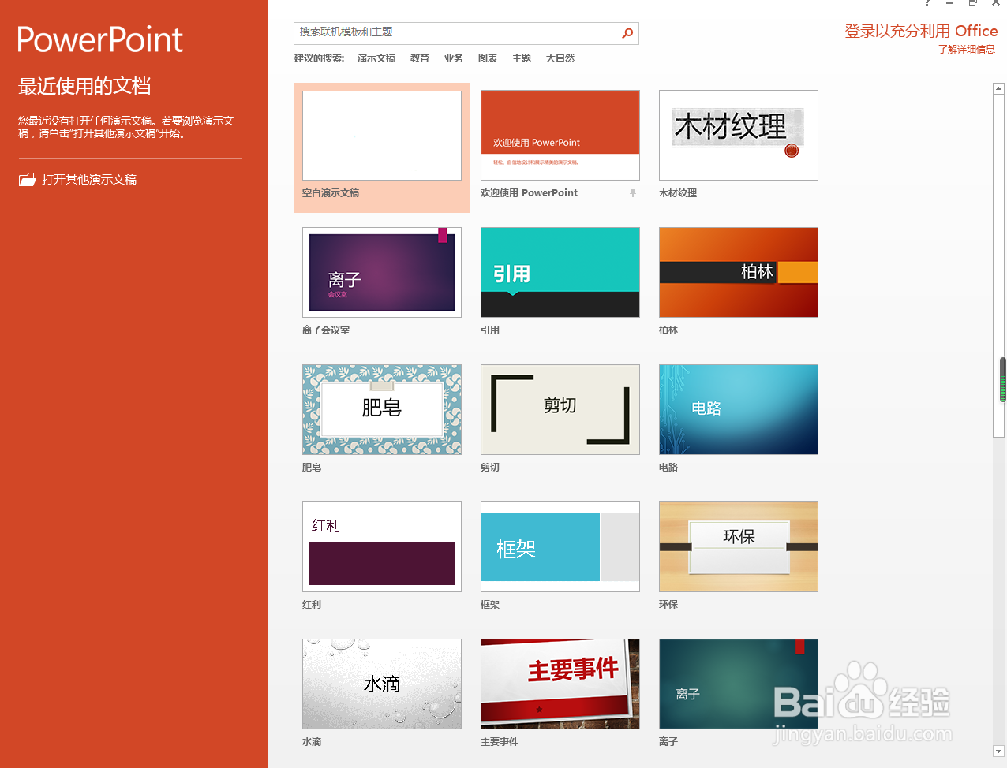Select suggested search 大自然
This screenshot has width=1007, height=768.
click(560, 58)
